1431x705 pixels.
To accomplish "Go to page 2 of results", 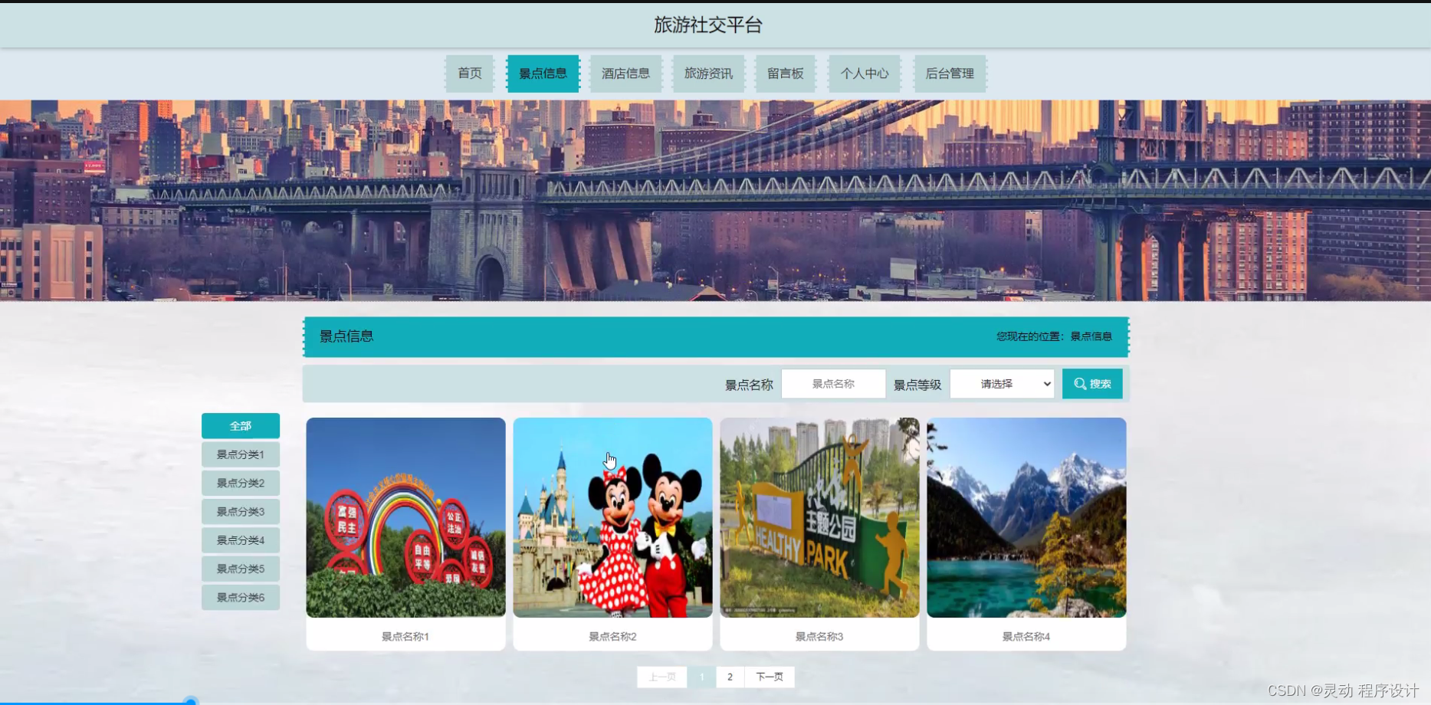I will click(x=730, y=677).
